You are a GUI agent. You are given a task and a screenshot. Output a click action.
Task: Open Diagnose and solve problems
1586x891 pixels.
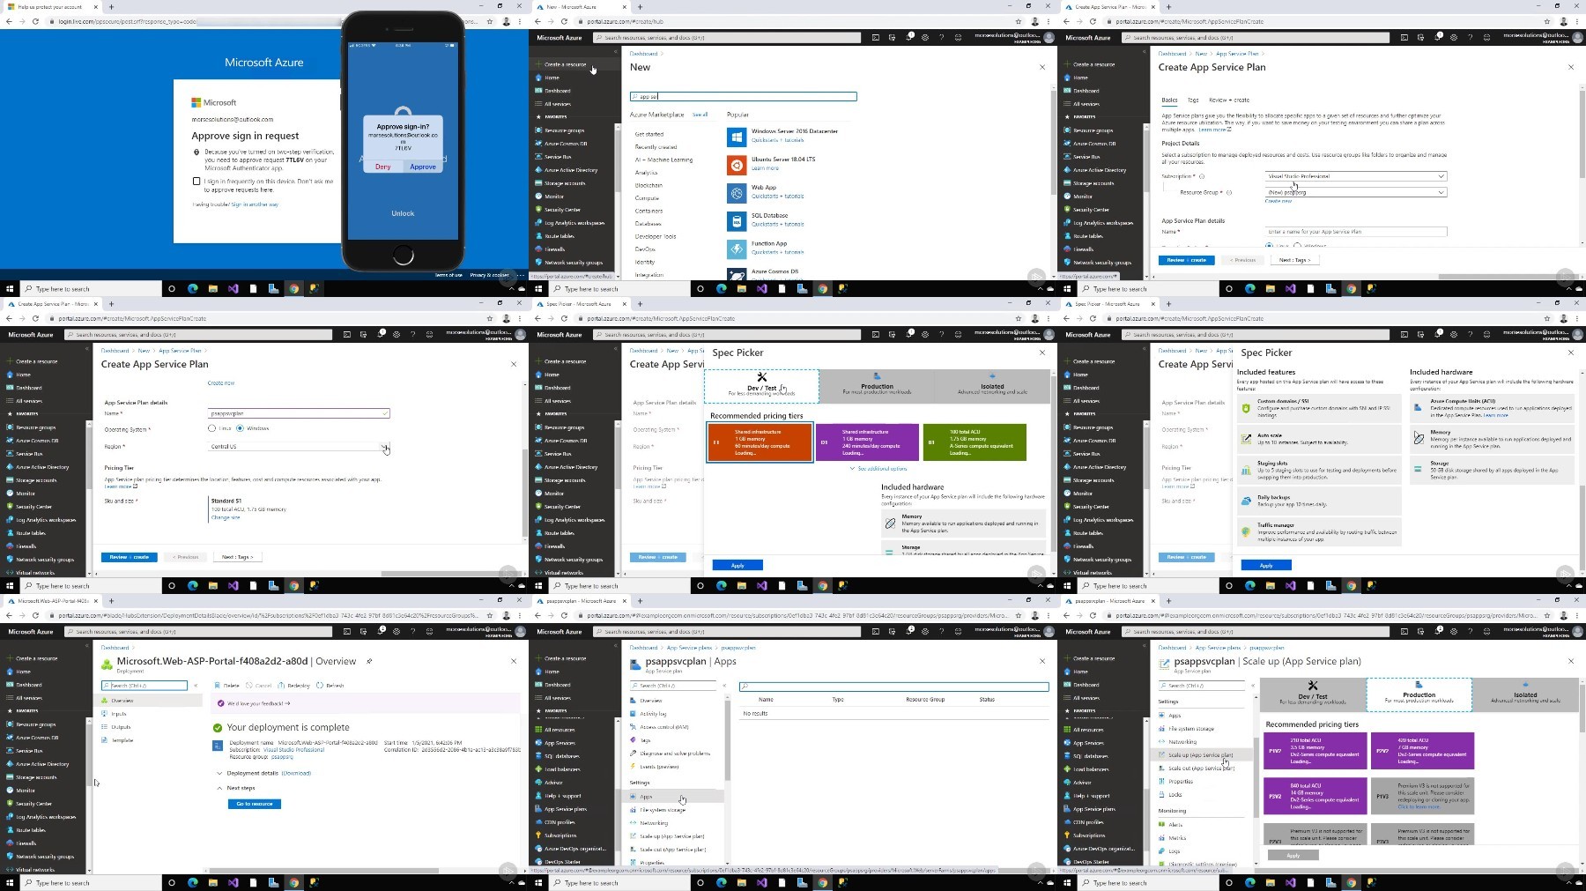(x=674, y=754)
